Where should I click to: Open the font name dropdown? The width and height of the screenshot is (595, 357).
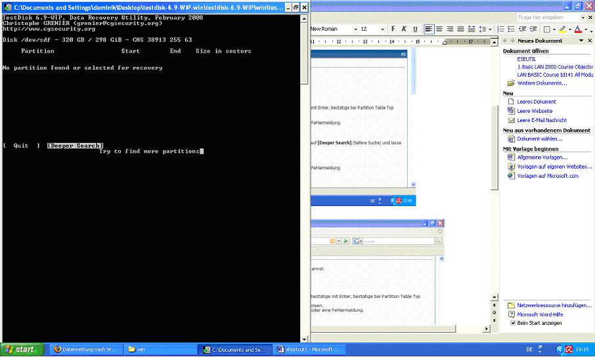click(x=355, y=30)
